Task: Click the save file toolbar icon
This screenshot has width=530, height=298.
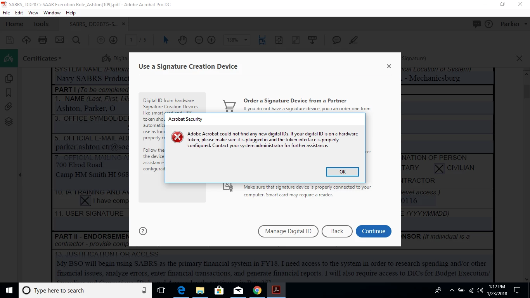Action: (x=10, y=40)
